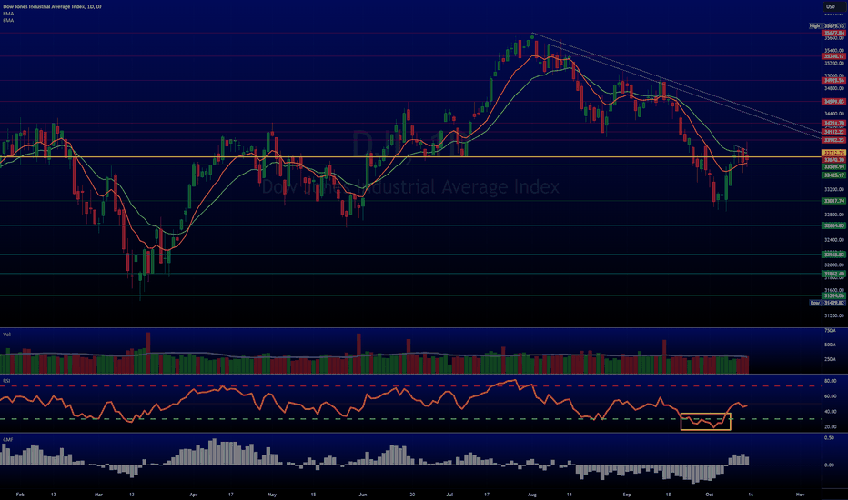Viewport: 848px width, 500px height.
Task: Click the red 33982.25 level label
Action: tap(833, 140)
